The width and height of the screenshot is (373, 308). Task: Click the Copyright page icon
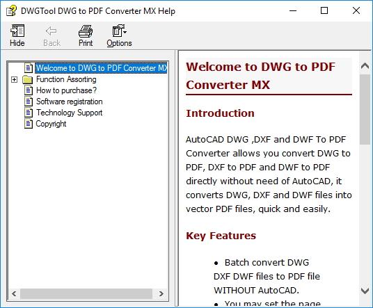click(29, 124)
